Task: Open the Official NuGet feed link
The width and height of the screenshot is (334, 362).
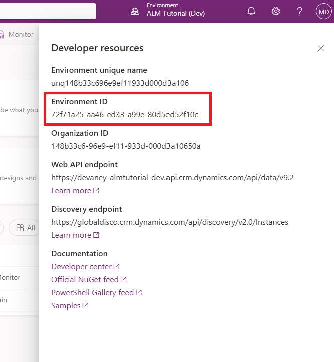Action: click(89, 280)
